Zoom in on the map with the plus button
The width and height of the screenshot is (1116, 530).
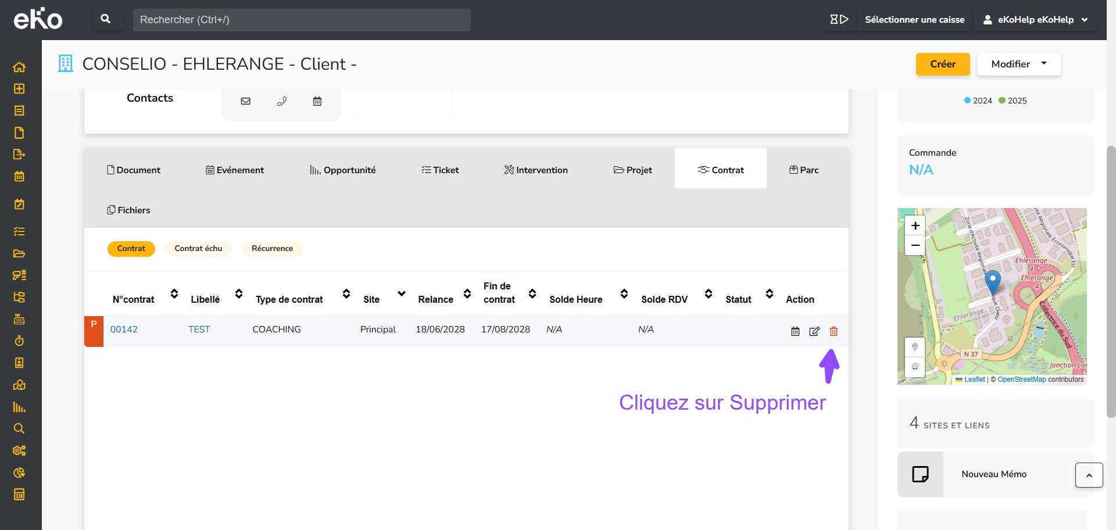[915, 225]
